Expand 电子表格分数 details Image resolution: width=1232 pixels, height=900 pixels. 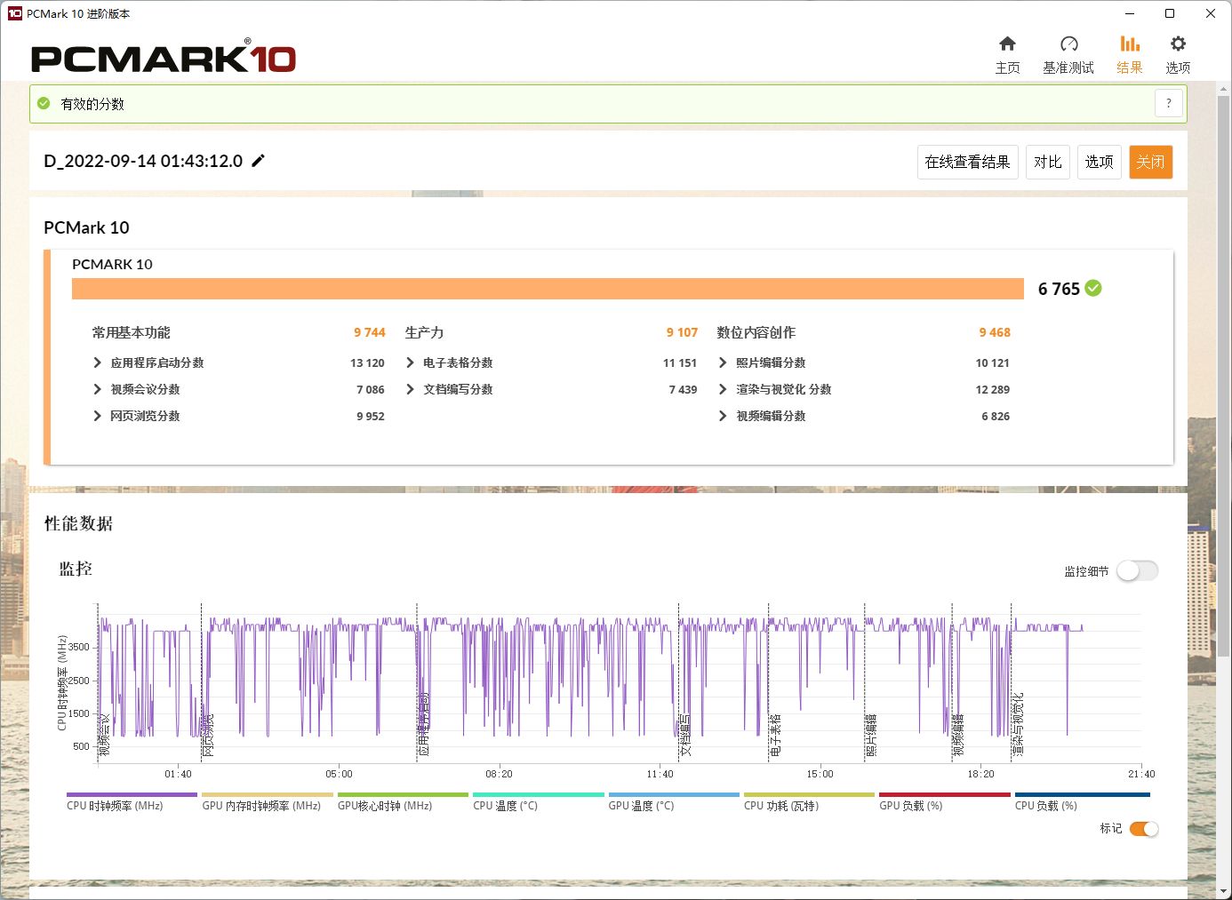point(410,362)
